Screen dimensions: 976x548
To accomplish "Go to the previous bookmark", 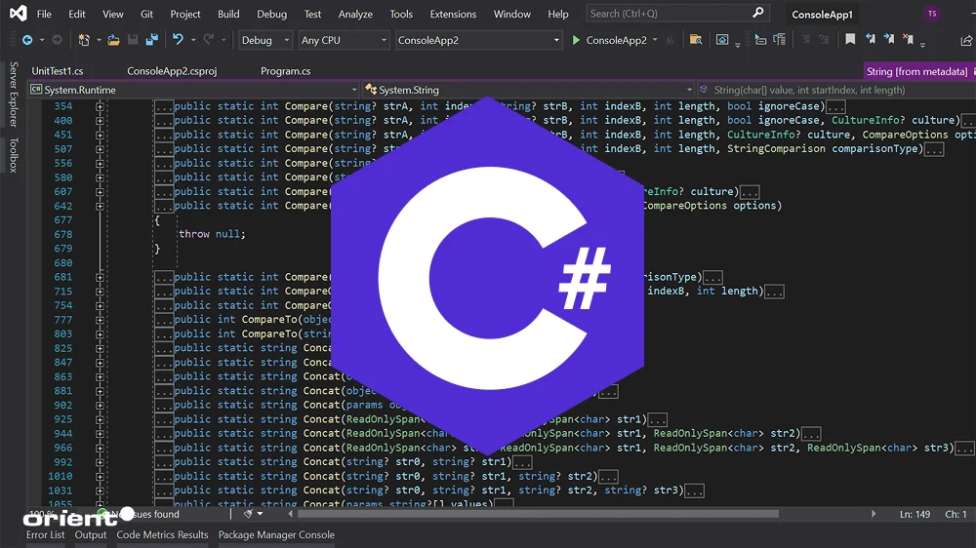I will pyautogui.click(x=870, y=40).
